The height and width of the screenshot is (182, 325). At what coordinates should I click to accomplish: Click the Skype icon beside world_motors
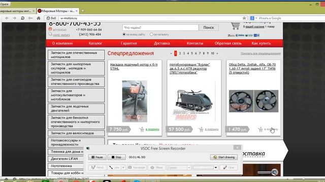coord(50,34)
